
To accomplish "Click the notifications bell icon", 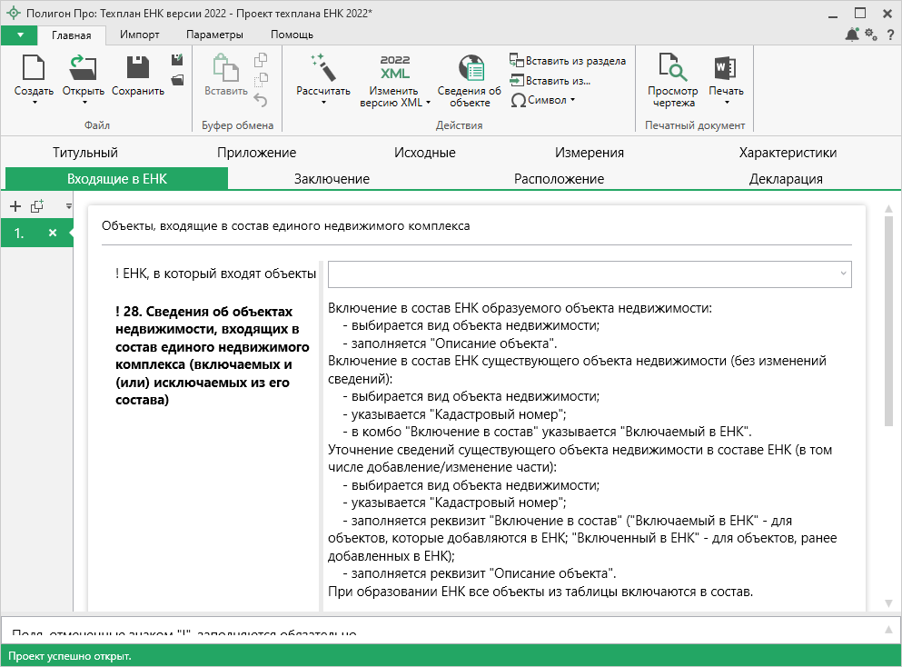I will point(852,35).
